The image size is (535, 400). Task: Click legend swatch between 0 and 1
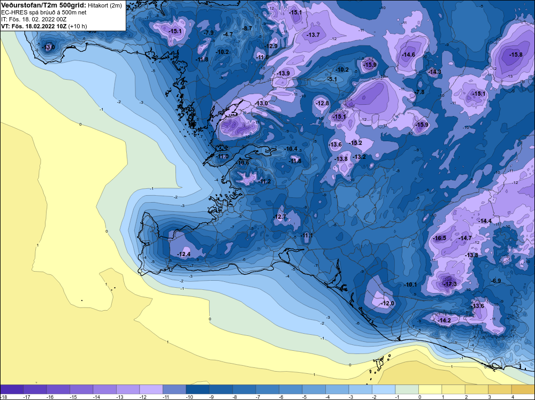430,389
